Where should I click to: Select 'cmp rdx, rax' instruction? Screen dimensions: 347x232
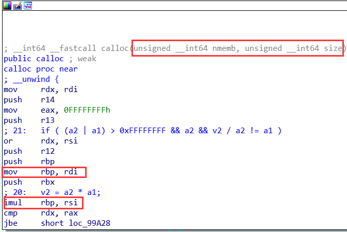(41, 213)
